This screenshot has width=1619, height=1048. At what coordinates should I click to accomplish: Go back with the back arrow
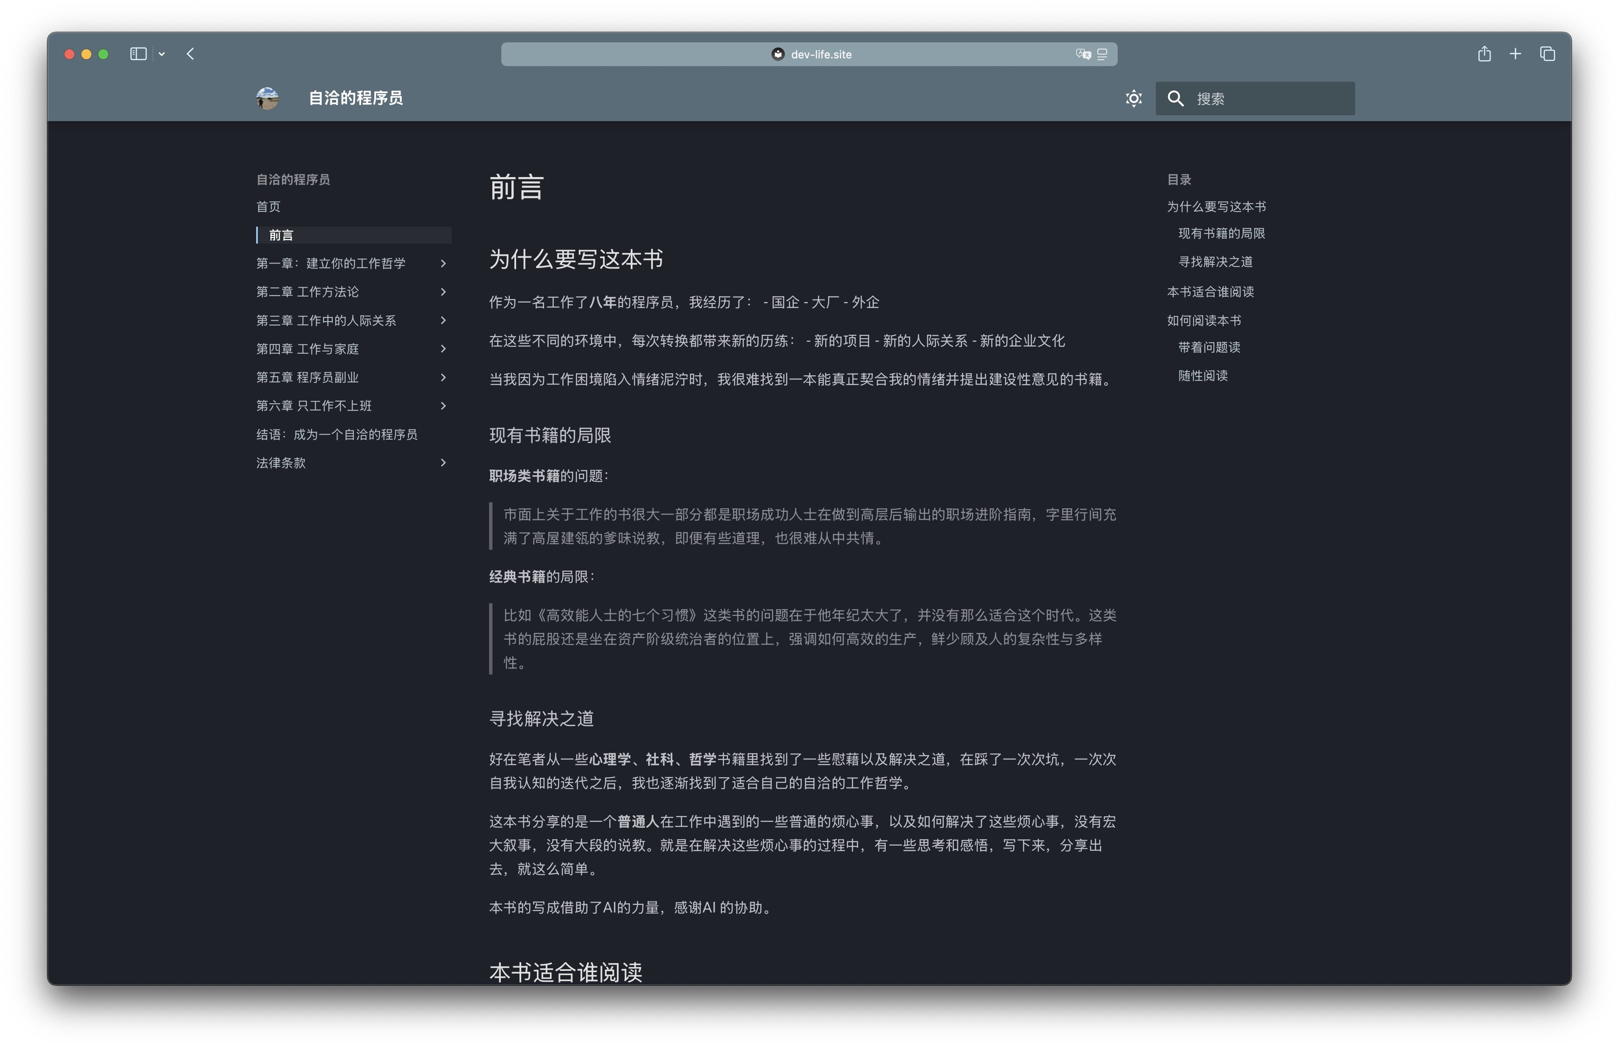(x=191, y=54)
